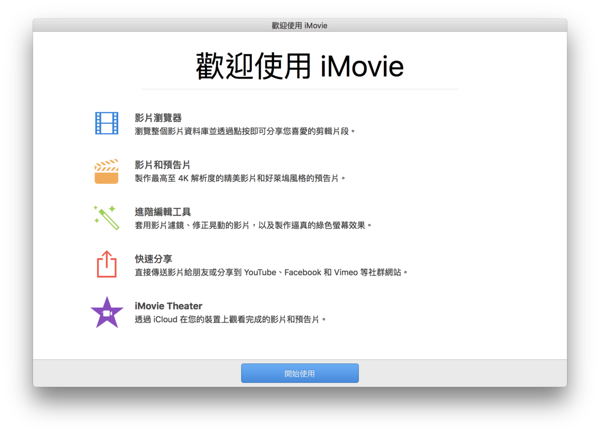This screenshot has height=434, width=600.
Task: Click the description starting 瀏覽整個影片資料庫
Action: (245, 131)
